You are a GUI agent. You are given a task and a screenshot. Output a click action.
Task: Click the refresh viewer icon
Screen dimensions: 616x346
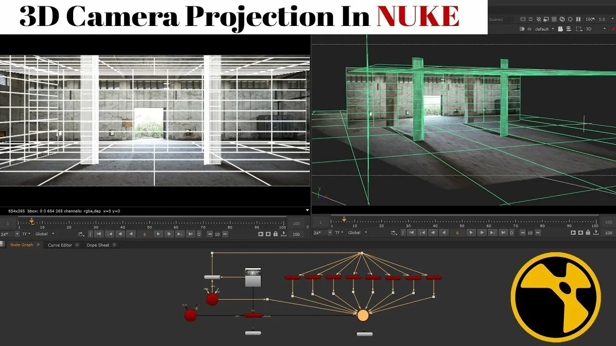click(x=562, y=19)
